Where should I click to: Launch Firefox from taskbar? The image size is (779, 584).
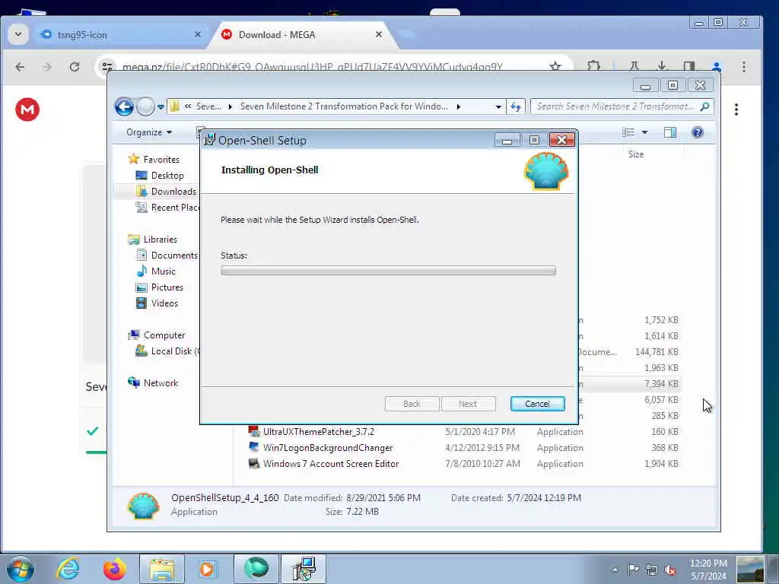pyautogui.click(x=114, y=569)
